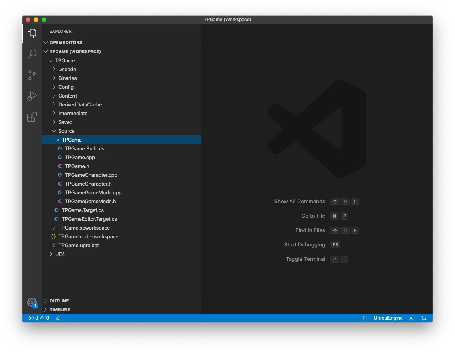Expand the Binaries folder
This screenshot has width=455, height=352.
[121, 78]
